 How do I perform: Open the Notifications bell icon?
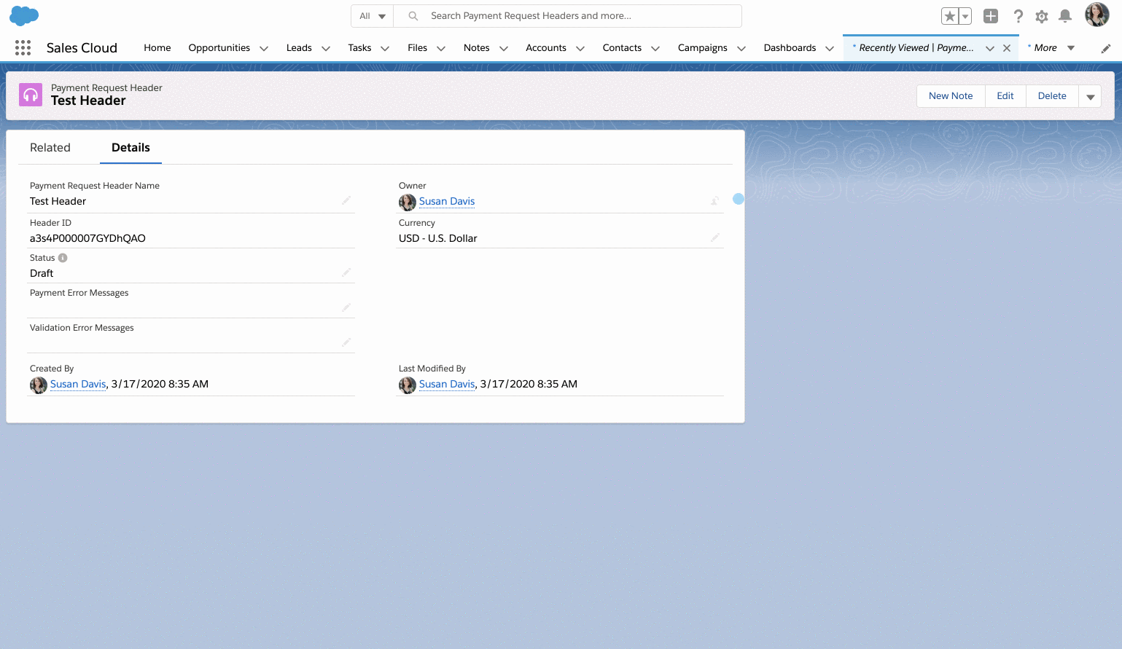1065,16
